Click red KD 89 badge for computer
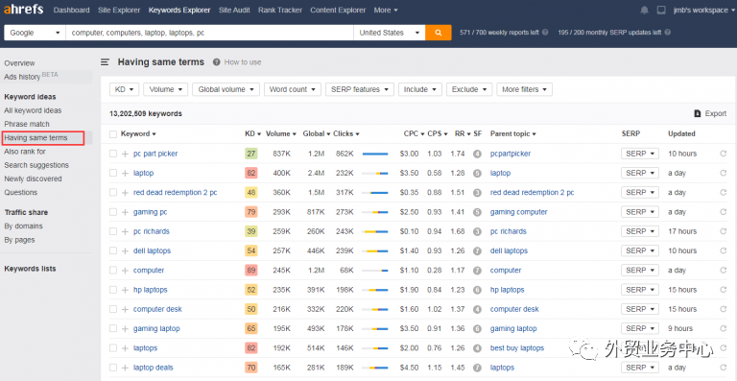The height and width of the screenshot is (381, 737). pyautogui.click(x=251, y=271)
